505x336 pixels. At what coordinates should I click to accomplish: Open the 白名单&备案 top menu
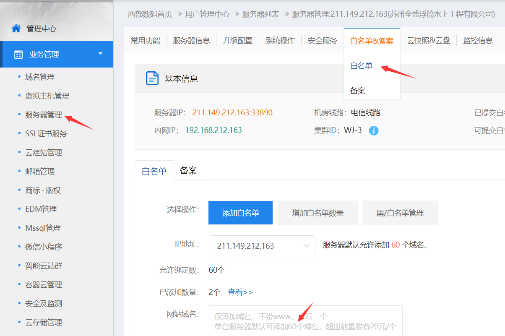coord(372,41)
